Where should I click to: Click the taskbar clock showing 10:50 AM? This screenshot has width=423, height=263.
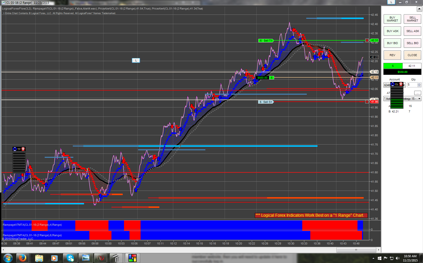[x=410, y=258]
